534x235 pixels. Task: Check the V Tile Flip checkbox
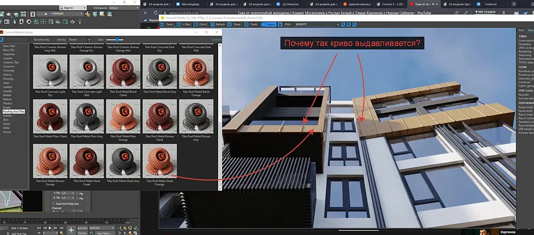tap(77, 193)
